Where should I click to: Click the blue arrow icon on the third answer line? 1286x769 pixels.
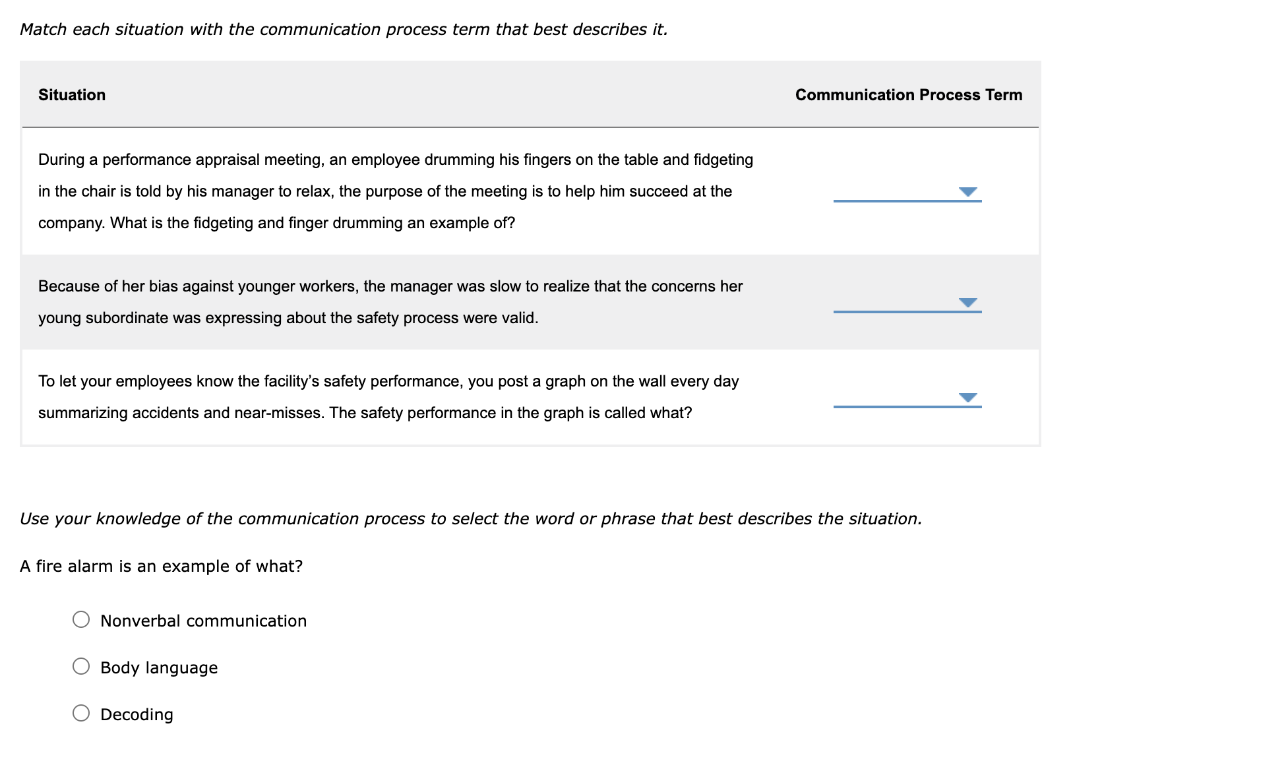click(969, 396)
